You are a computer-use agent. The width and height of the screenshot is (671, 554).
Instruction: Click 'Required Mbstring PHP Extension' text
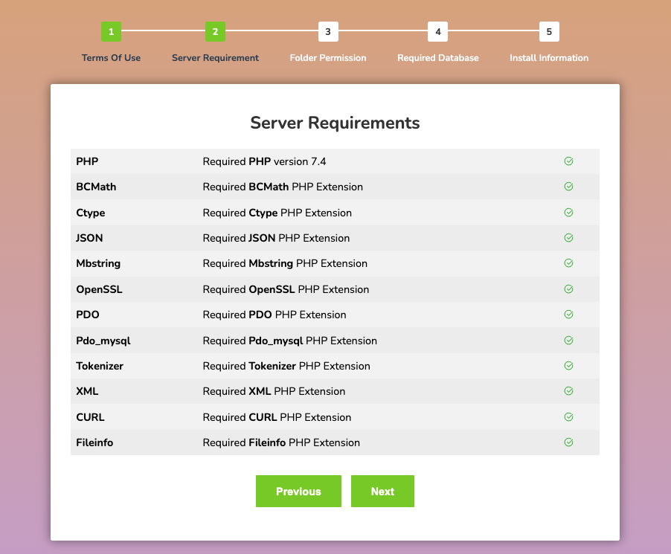[285, 263]
